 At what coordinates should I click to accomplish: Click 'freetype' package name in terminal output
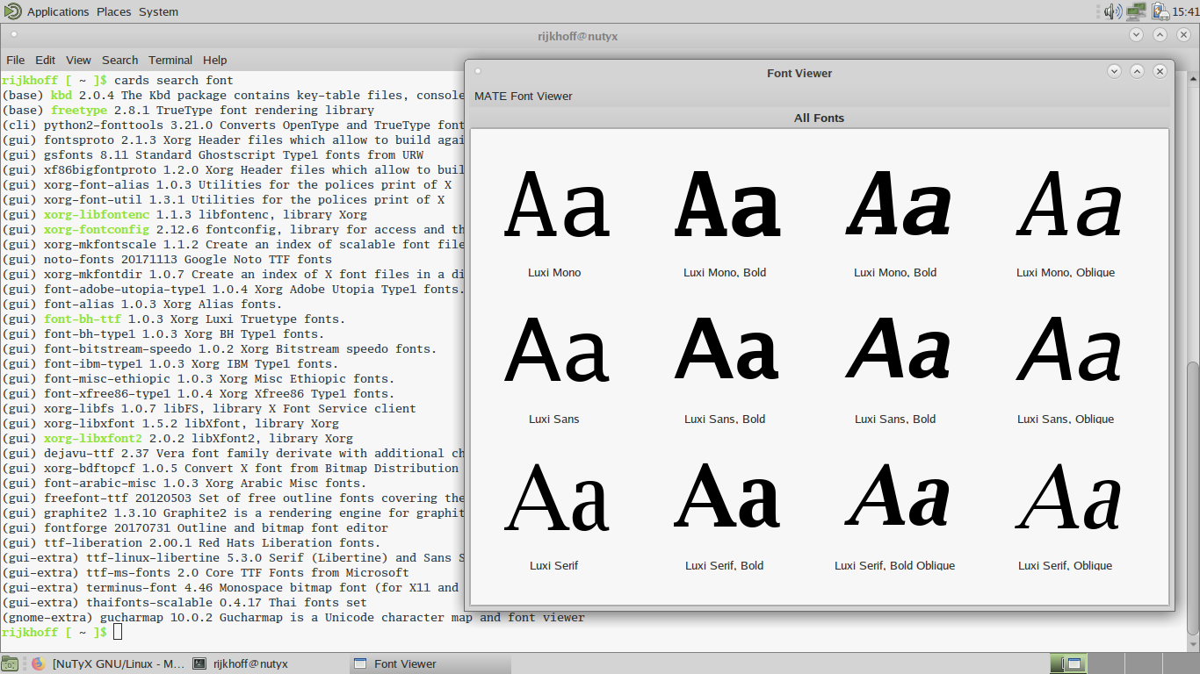point(79,111)
